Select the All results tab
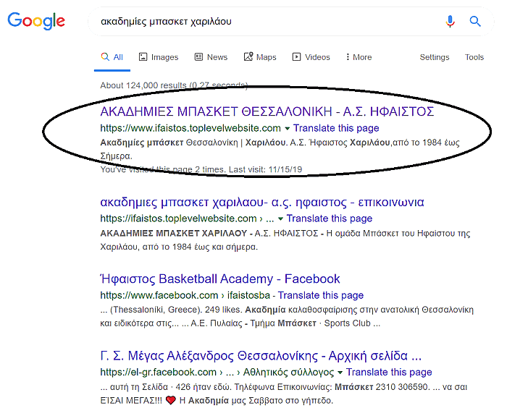 coord(112,57)
